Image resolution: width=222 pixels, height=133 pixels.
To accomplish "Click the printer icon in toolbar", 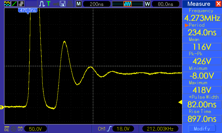I will tap(70, 4).
